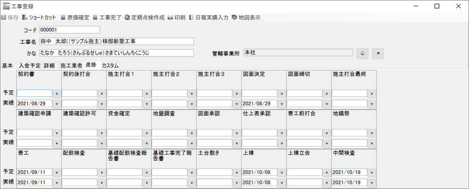Viewport: 469px width, 189px height.
Task: Open 仕上表承認 実績 date dropdown
Action: [x=282, y=143]
